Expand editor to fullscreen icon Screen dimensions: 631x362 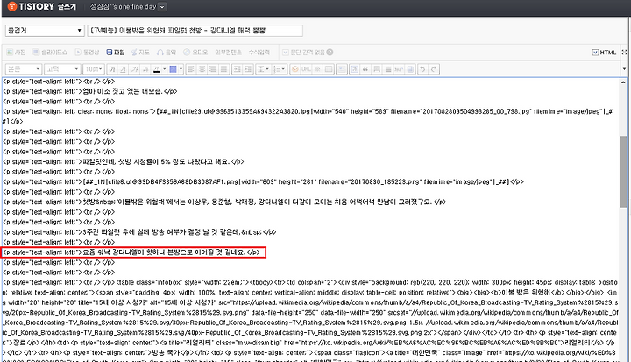pyautogui.click(x=624, y=53)
